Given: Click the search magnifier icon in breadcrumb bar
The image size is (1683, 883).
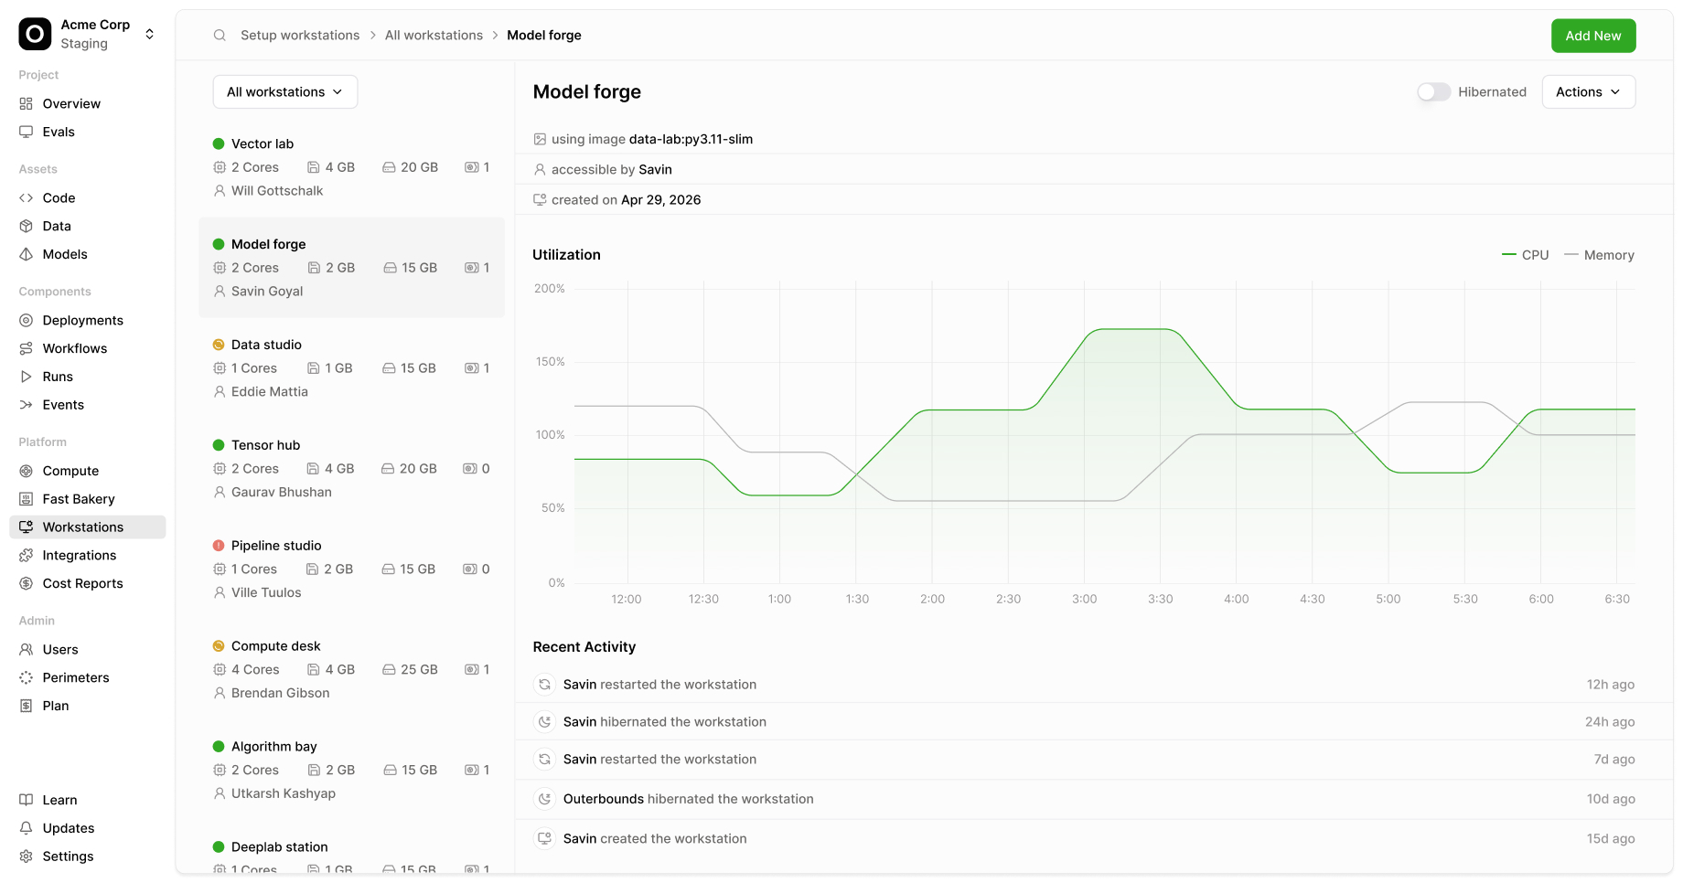Looking at the screenshot, I should (220, 35).
